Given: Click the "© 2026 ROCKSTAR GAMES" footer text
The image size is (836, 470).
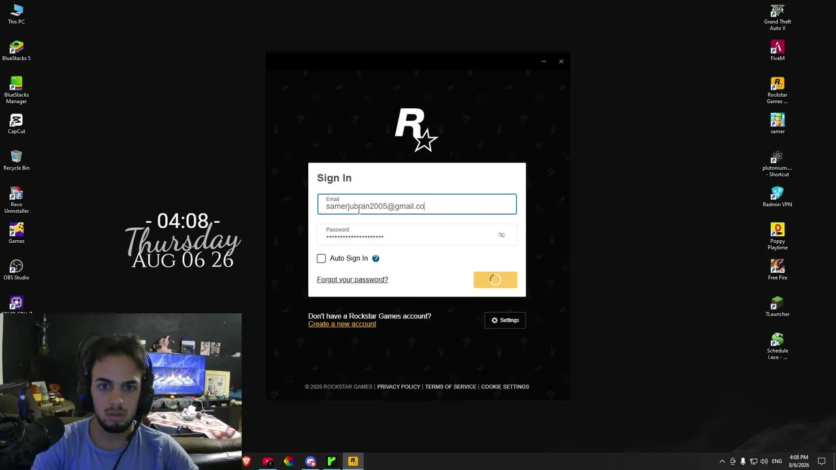Looking at the screenshot, I should [338, 387].
